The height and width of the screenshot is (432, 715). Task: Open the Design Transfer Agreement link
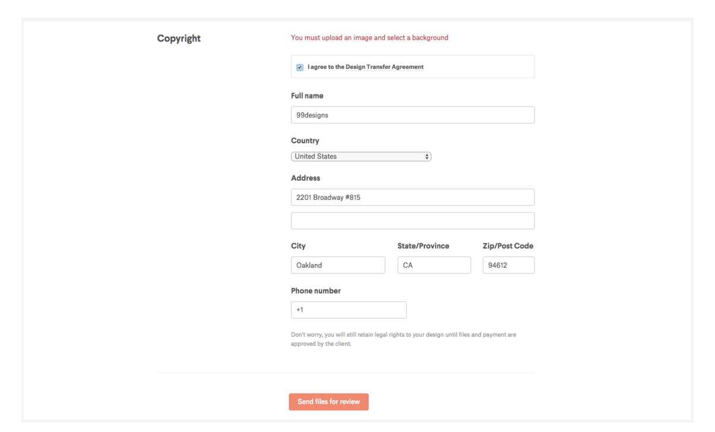click(385, 67)
